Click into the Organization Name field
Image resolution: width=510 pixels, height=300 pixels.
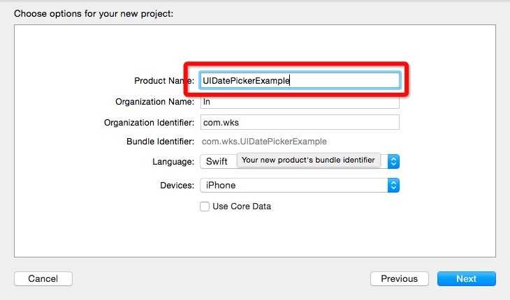point(300,102)
